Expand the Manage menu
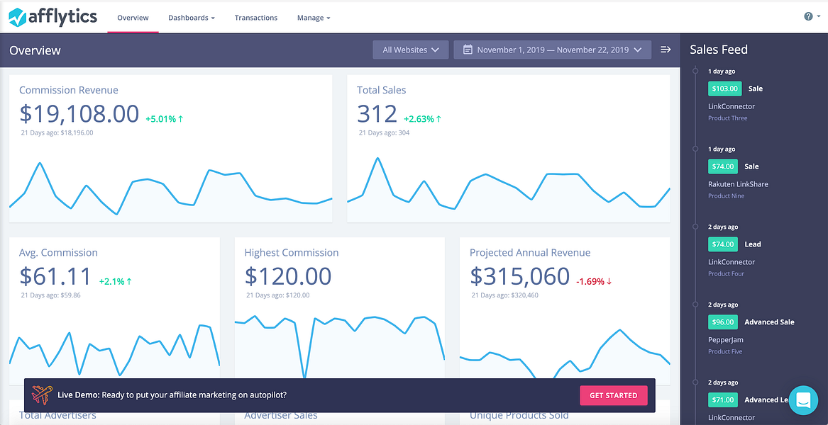This screenshot has width=828, height=425. click(x=314, y=18)
